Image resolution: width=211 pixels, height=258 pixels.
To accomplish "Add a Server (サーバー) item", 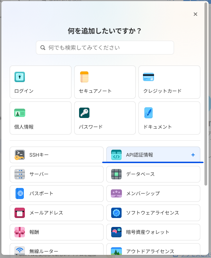I will click(57, 174).
